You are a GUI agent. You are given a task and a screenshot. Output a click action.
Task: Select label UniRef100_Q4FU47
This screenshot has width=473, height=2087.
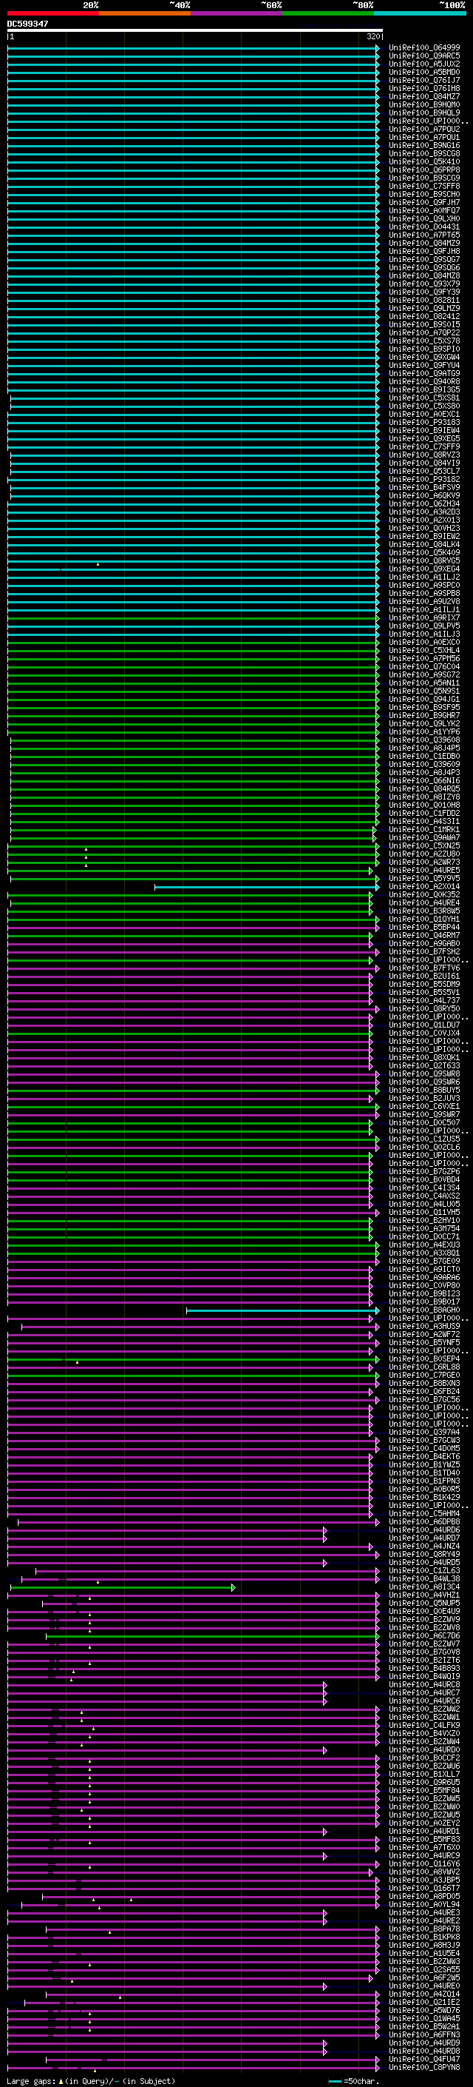coord(424,2060)
